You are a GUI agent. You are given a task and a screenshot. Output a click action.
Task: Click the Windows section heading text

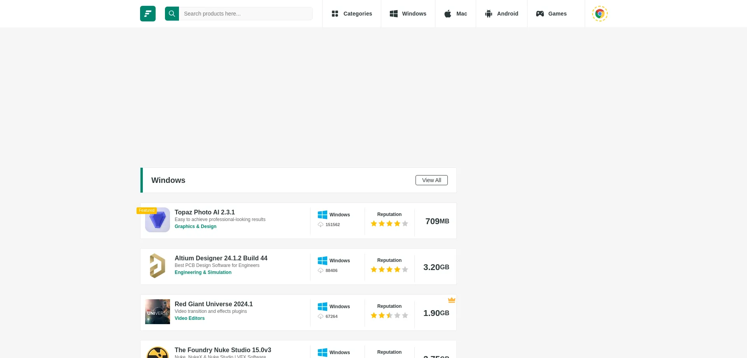[x=168, y=180]
